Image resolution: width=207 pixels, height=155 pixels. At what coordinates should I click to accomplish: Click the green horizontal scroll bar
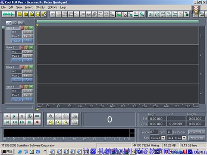(118, 22)
